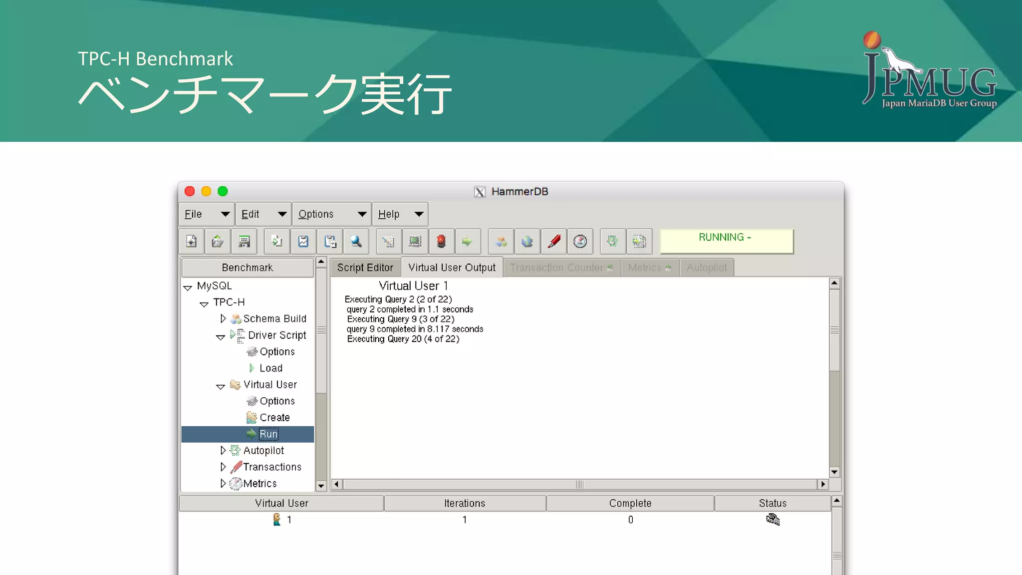Image resolution: width=1022 pixels, height=575 pixels.
Task: Expand the Metrics tree node
Action: point(223,483)
